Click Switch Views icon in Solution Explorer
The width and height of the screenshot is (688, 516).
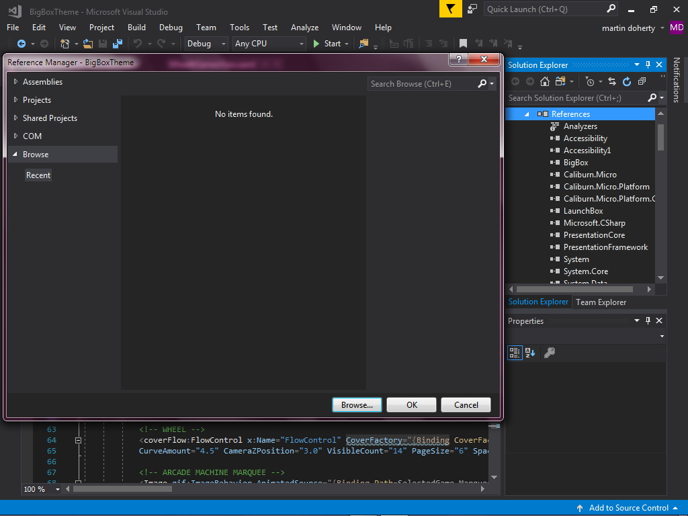pyautogui.click(x=560, y=81)
